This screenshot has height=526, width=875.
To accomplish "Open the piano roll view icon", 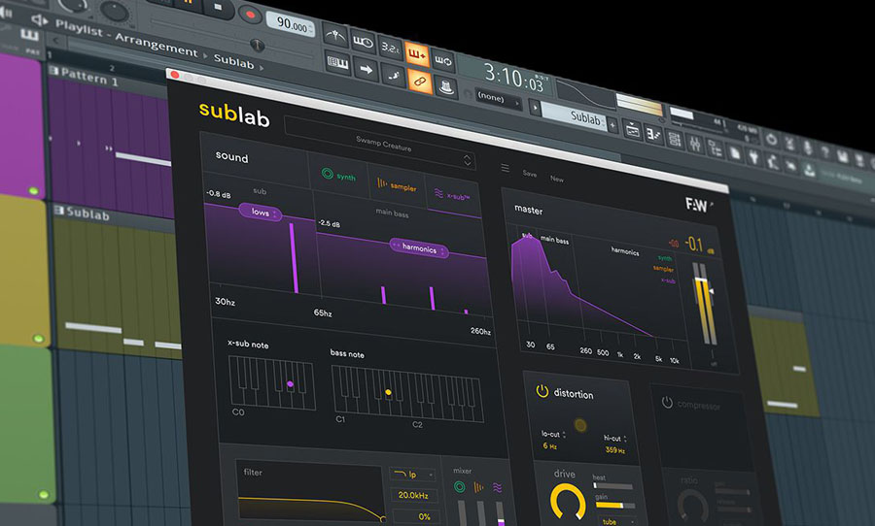I will 653,134.
